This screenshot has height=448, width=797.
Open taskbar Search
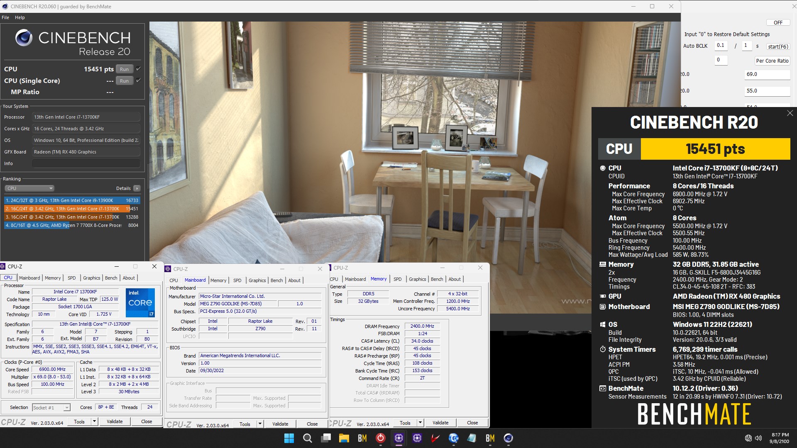pos(307,438)
